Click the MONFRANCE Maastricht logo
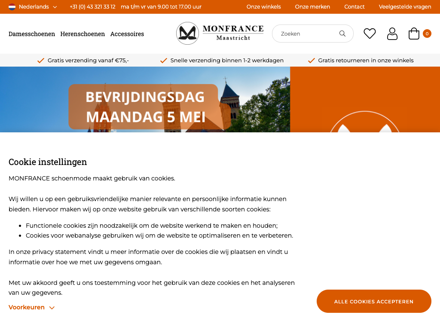The width and height of the screenshot is (440, 330). 220,34
